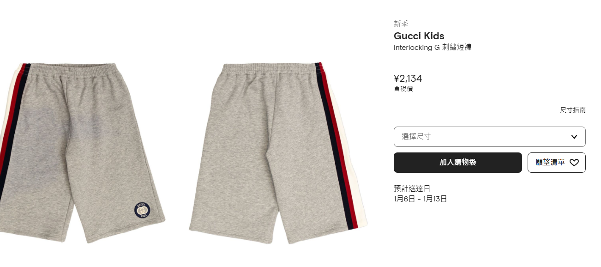601x267 pixels.
Task: Click the round Gucci logo patch on the shorts
Action: pos(142,210)
